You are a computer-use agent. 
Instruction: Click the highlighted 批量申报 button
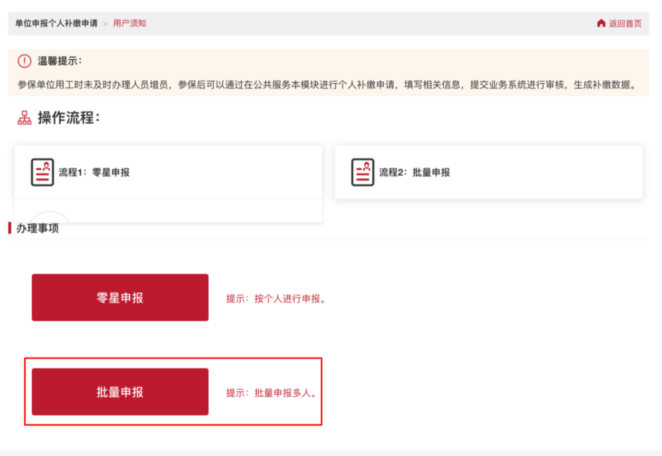(x=120, y=392)
